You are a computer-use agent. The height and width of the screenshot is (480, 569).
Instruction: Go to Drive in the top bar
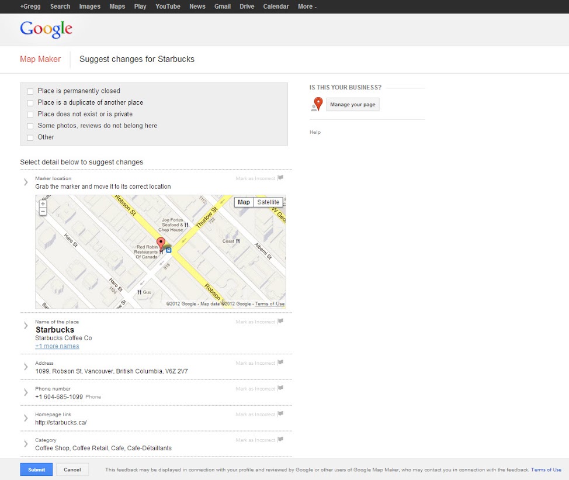[x=247, y=6]
